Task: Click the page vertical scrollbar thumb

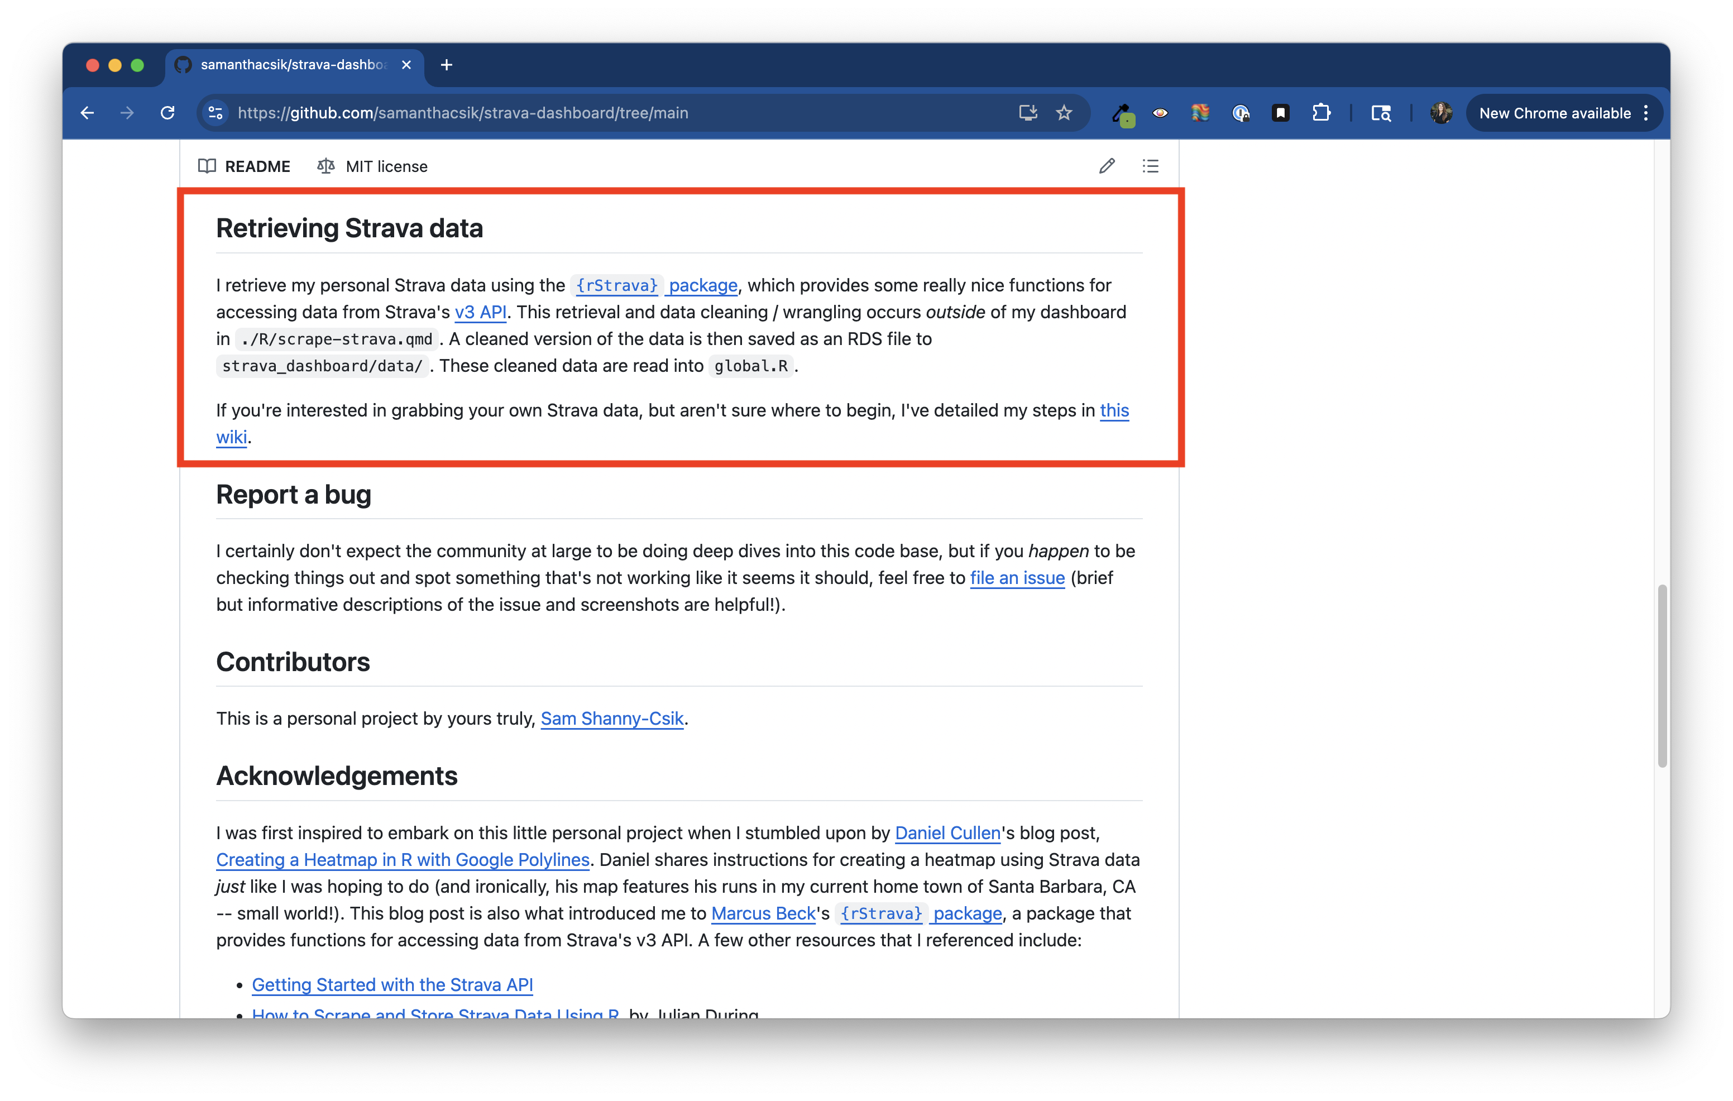Action: pos(1662,676)
